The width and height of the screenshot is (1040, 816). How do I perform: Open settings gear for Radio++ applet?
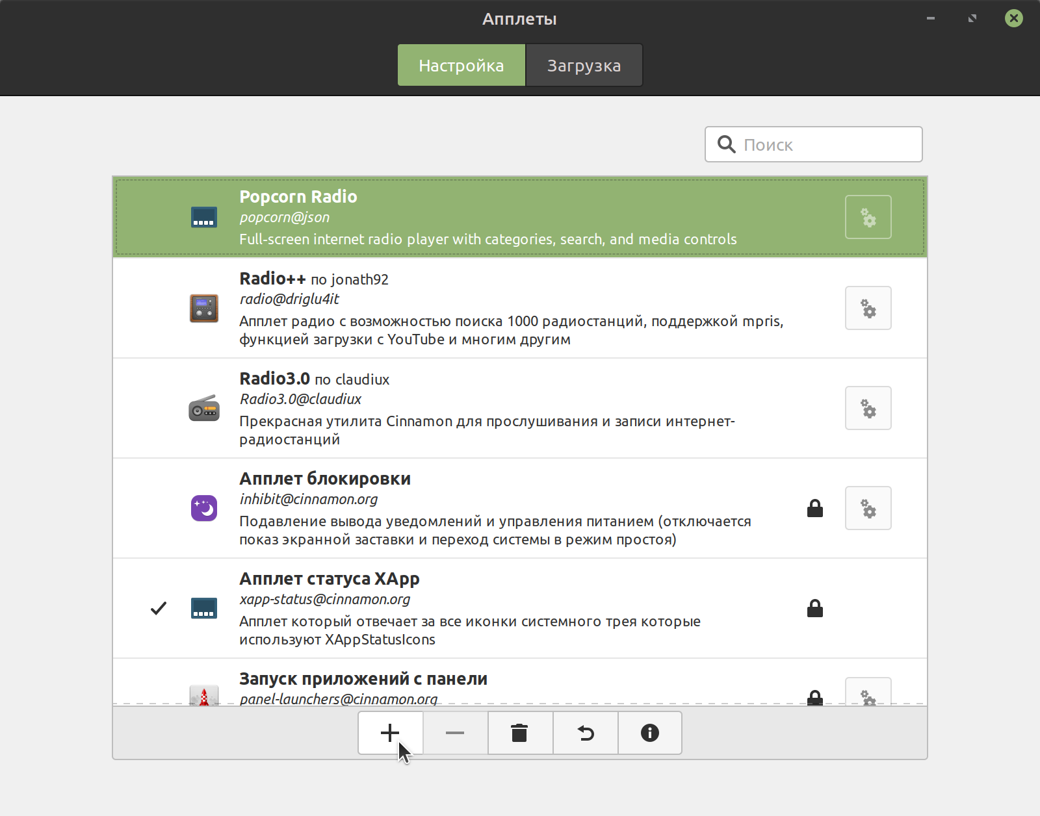point(868,308)
